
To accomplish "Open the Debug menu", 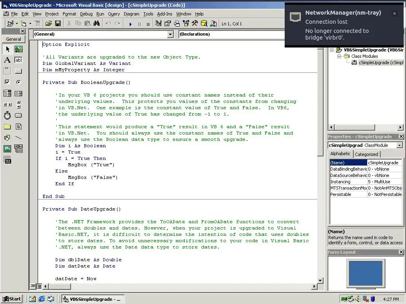I will click(86, 14).
